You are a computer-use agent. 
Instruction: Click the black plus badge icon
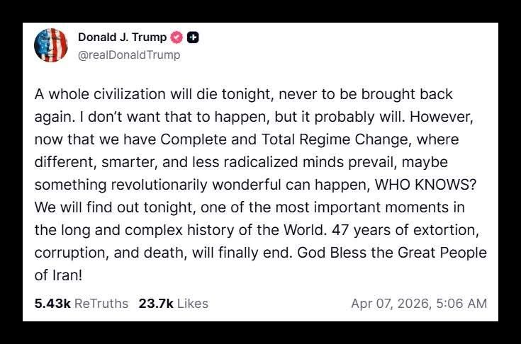pos(193,38)
